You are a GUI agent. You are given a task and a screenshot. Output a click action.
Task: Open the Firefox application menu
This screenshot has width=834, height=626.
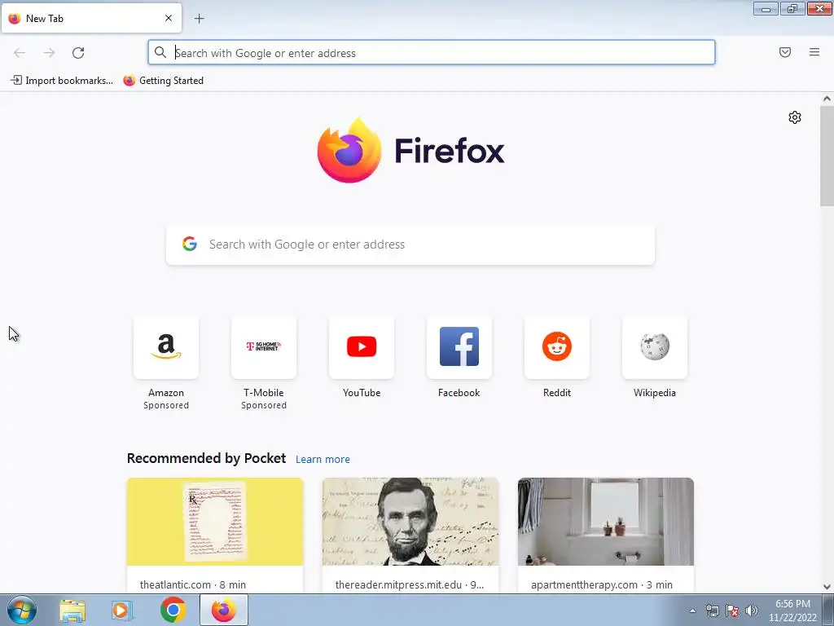point(814,52)
